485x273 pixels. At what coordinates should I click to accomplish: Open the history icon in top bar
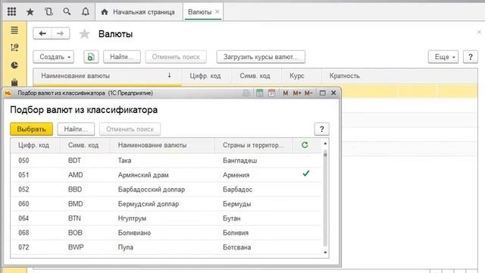[x=48, y=12]
